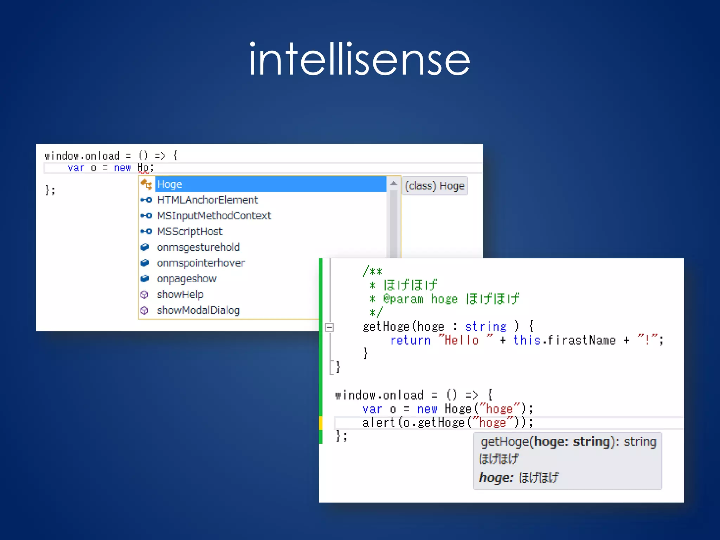The image size is (720, 540).
Task: Click the (class) Hoge tooltip
Action: (x=435, y=186)
